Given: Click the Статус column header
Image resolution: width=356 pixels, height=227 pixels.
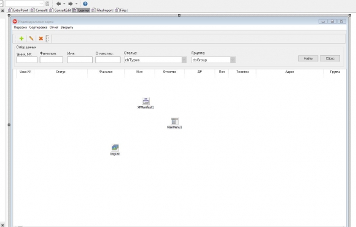Looking at the screenshot, I should click(61, 72).
